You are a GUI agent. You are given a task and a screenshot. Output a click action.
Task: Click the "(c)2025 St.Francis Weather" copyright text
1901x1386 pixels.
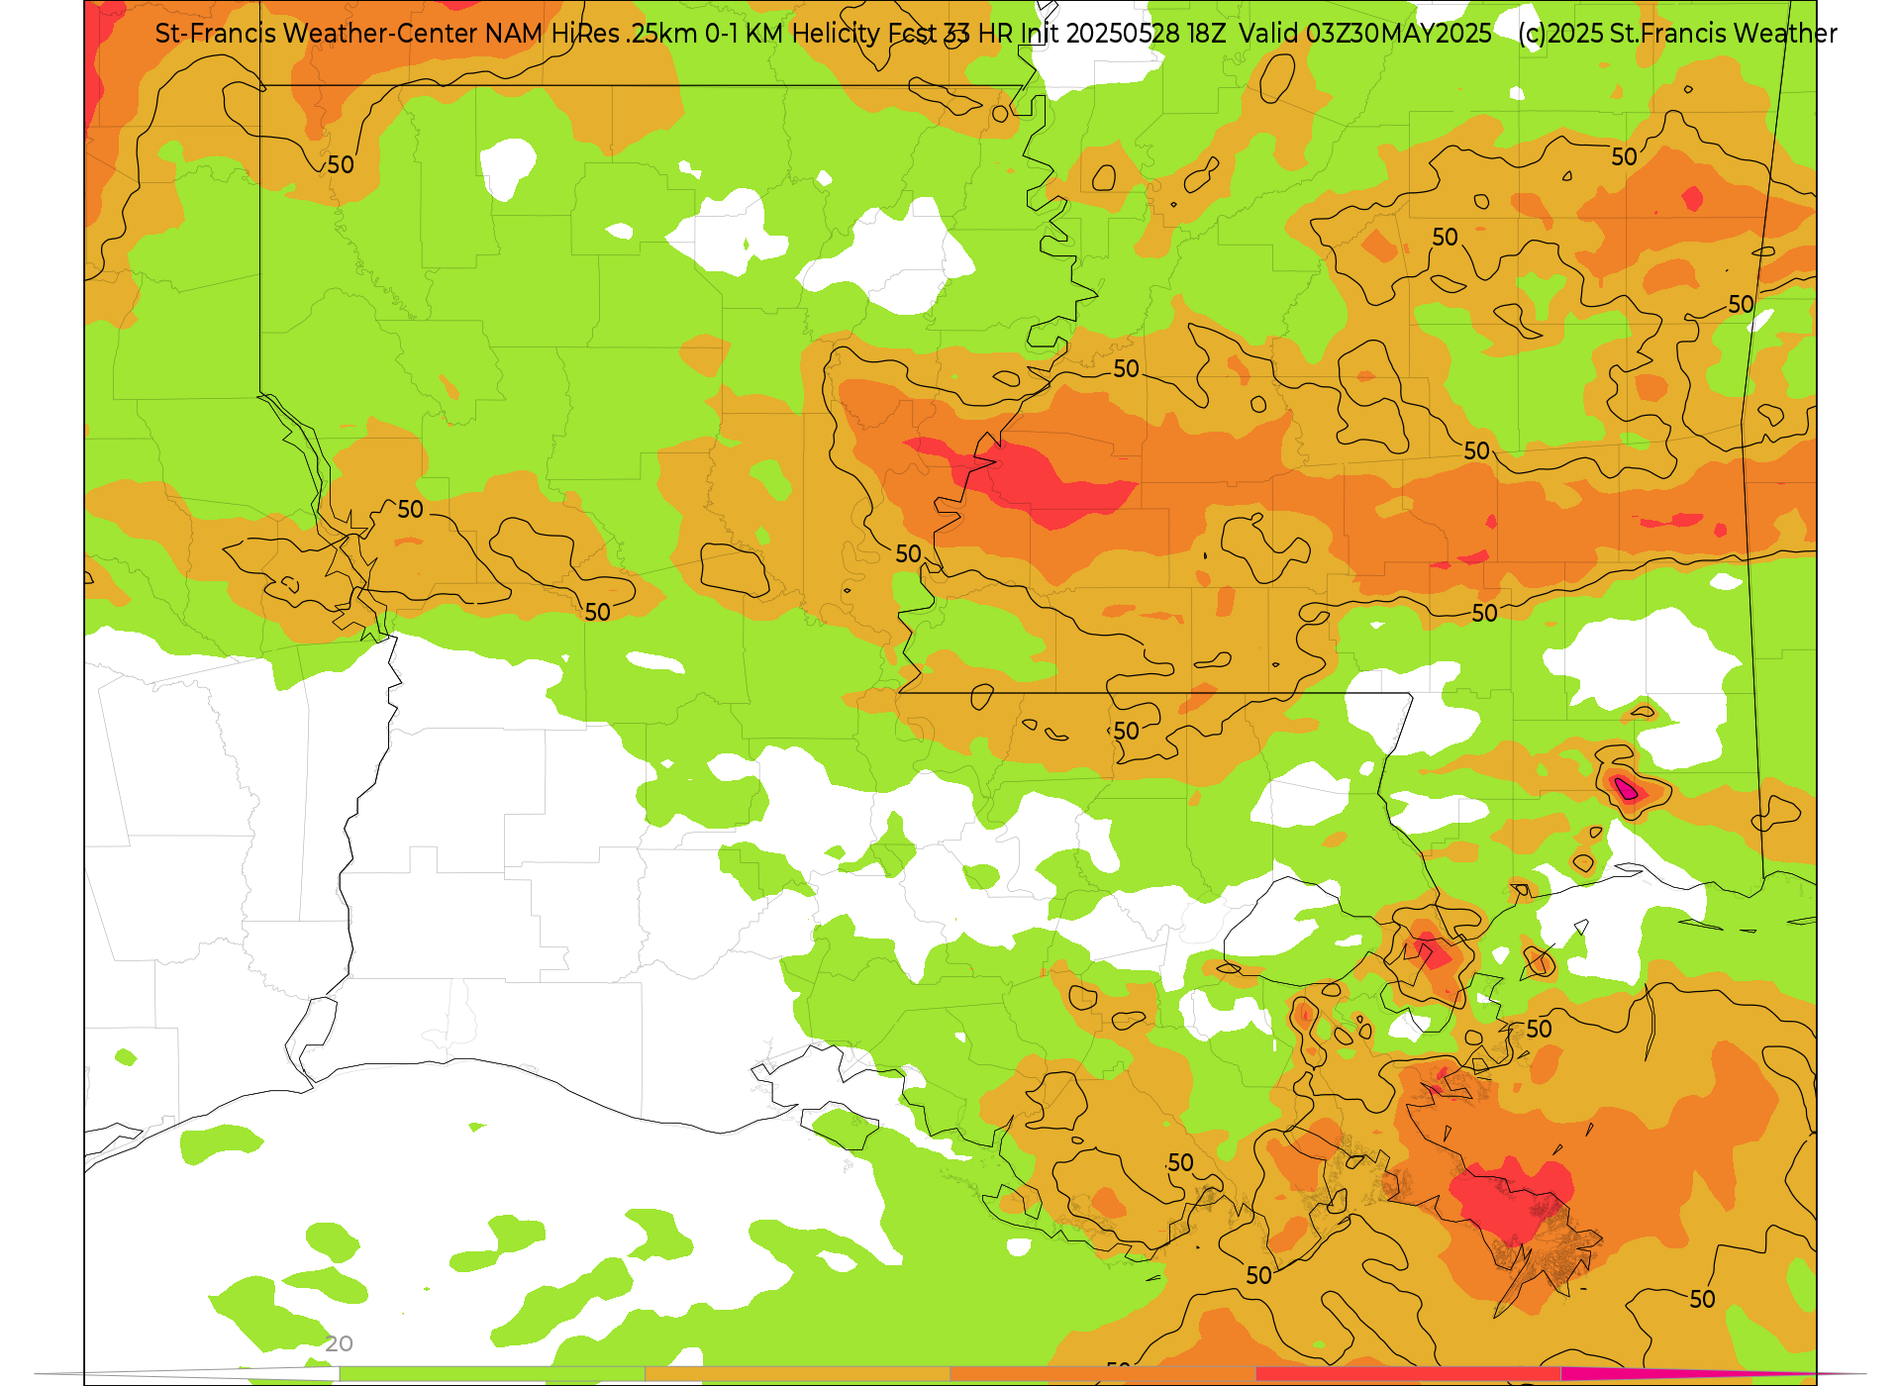(1677, 34)
